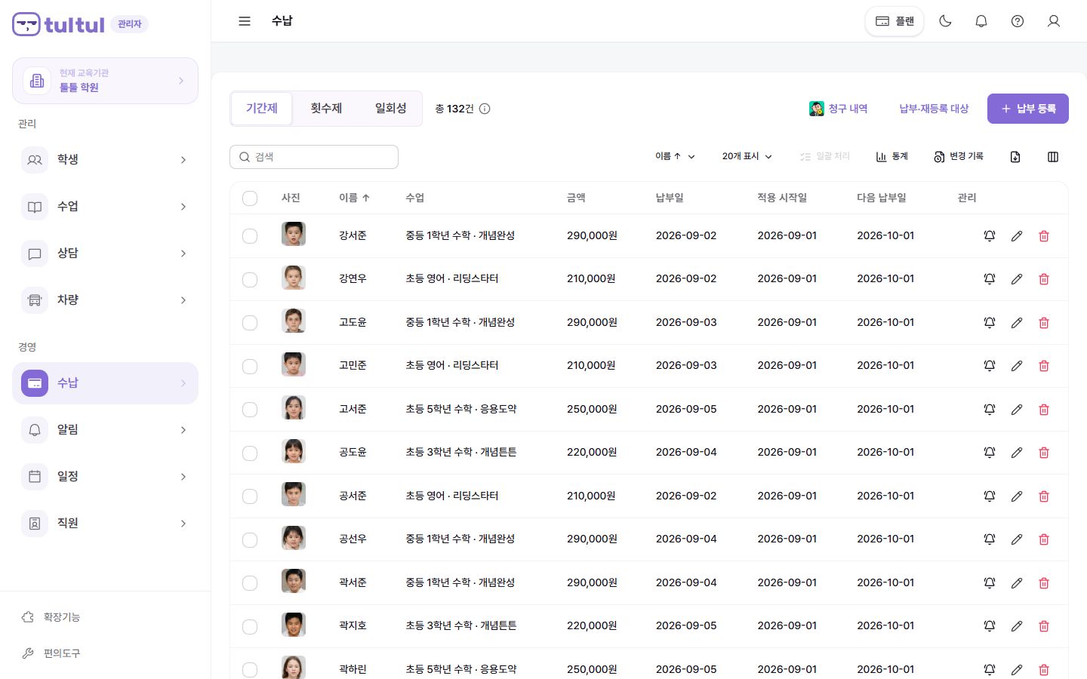Open the 직원 sidebar menu
The image size is (1087, 679).
(105, 524)
